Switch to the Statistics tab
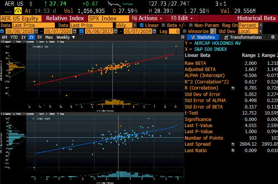The width and height of the screenshot is (278, 184). click(x=203, y=37)
